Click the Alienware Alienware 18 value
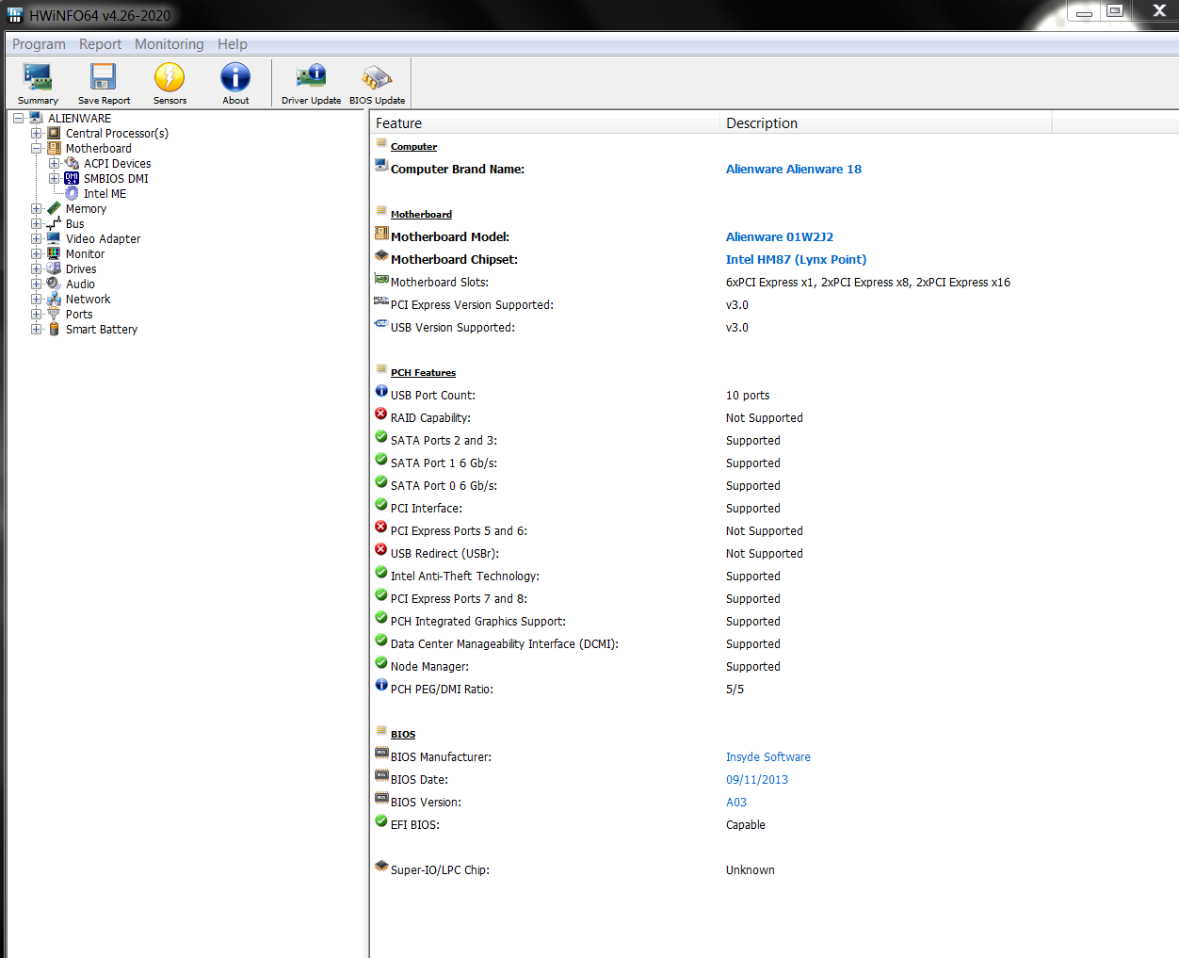 794,170
